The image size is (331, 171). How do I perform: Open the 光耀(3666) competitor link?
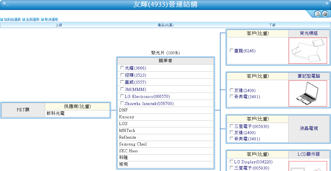pyautogui.click(x=135, y=68)
